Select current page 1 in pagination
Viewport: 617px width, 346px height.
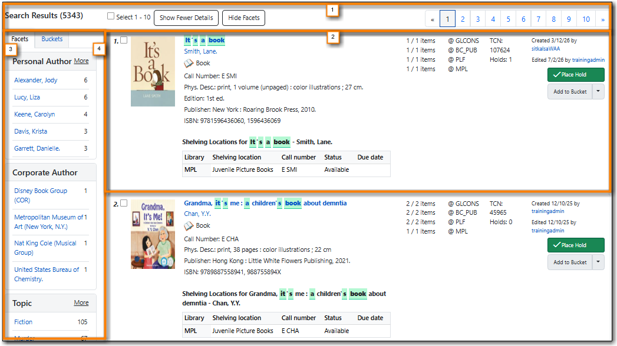coord(447,19)
